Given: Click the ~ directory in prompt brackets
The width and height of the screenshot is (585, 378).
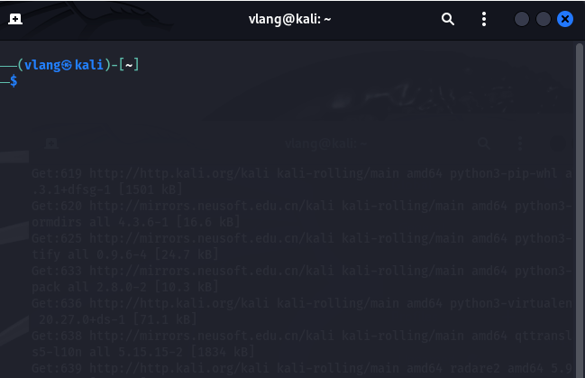Looking at the screenshot, I should coord(129,65).
